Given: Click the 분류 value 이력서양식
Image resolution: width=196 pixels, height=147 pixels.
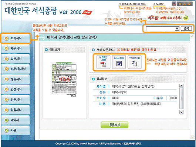Looking at the screenshot, I should point(119,92).
